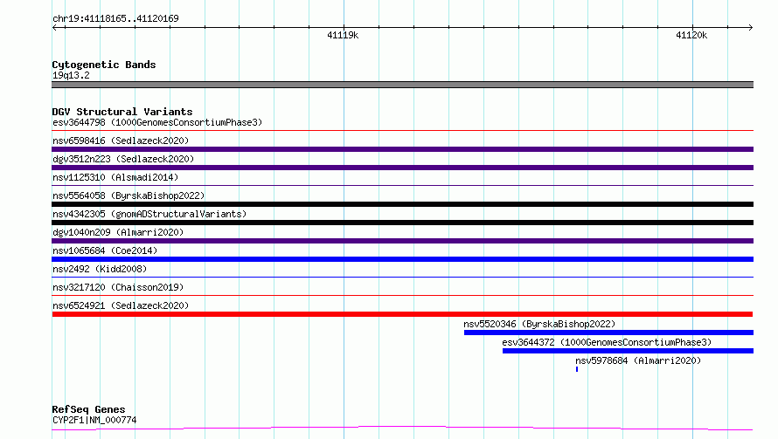
Task: Click the blue bar under esv3644372
Action: (628, 351)
